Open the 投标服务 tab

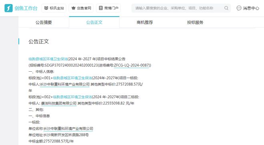[195, 22]
